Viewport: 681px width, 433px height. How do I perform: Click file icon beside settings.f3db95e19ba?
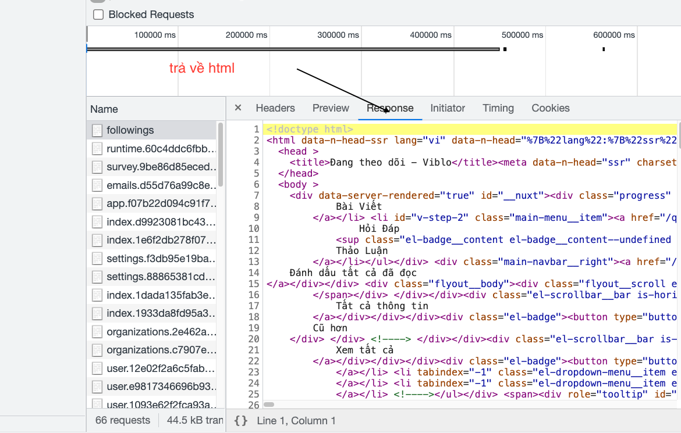[97, 259]
